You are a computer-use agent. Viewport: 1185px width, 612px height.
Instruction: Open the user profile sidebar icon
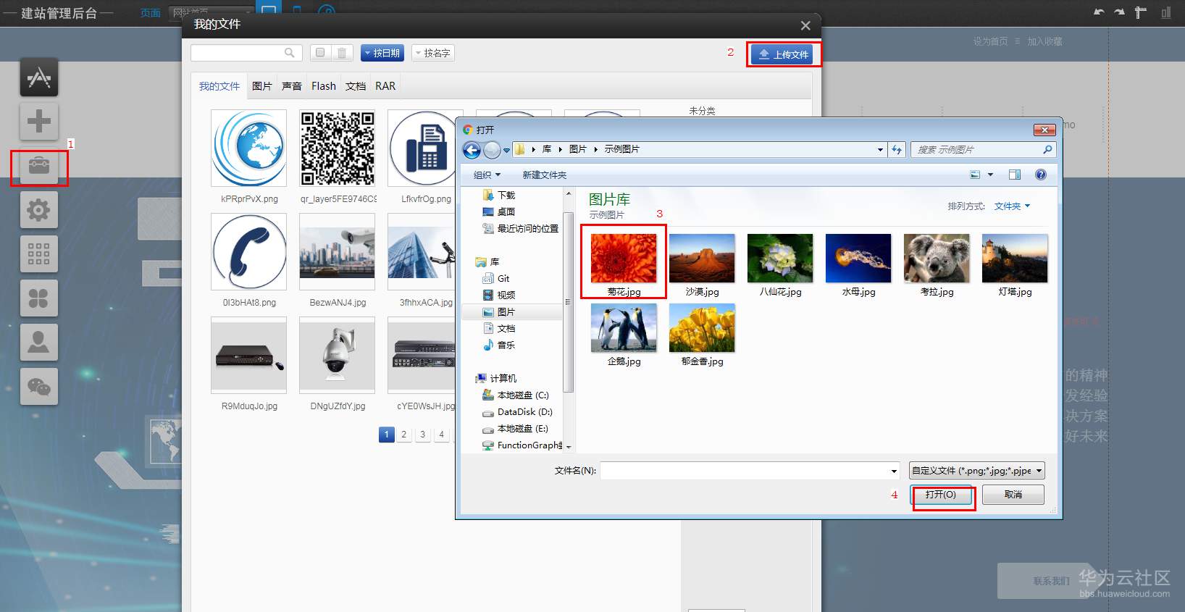click(39, 342)
